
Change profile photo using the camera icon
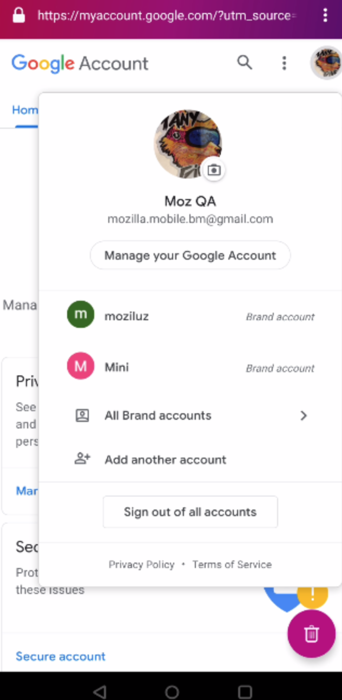coord(214,169)
